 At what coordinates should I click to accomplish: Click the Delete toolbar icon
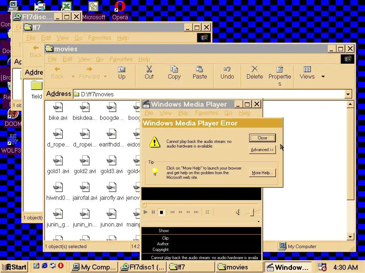(x=255, y=73)
